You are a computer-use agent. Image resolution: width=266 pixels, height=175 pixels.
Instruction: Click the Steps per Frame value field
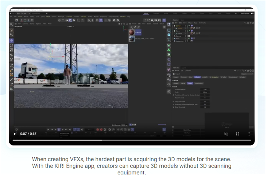pyautogui.click(x=205, y=101)
